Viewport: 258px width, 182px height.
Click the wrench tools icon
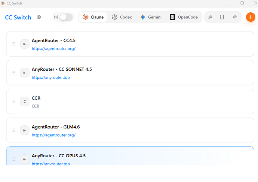210,17
